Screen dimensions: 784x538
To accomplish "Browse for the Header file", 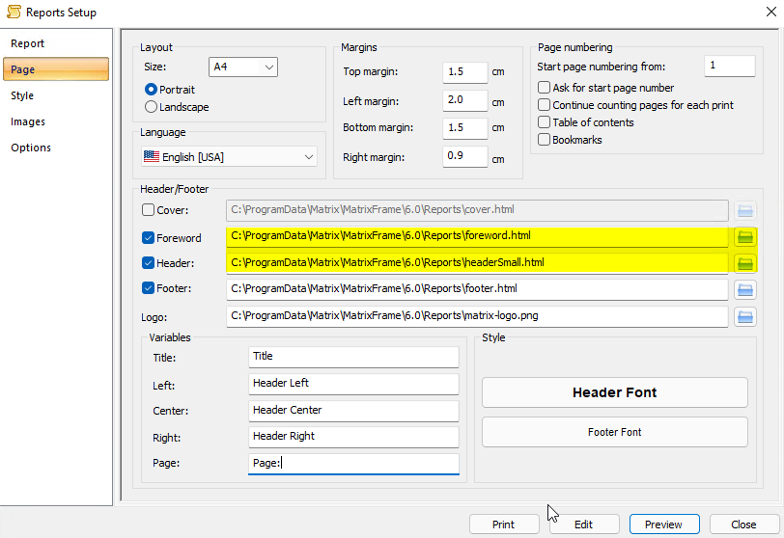I will (x=745, y=263).
